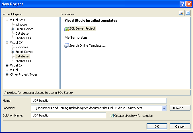This screenshot has height=133, width=193.
Task: Expand the Visual J# node
Action: pos(7,66)
